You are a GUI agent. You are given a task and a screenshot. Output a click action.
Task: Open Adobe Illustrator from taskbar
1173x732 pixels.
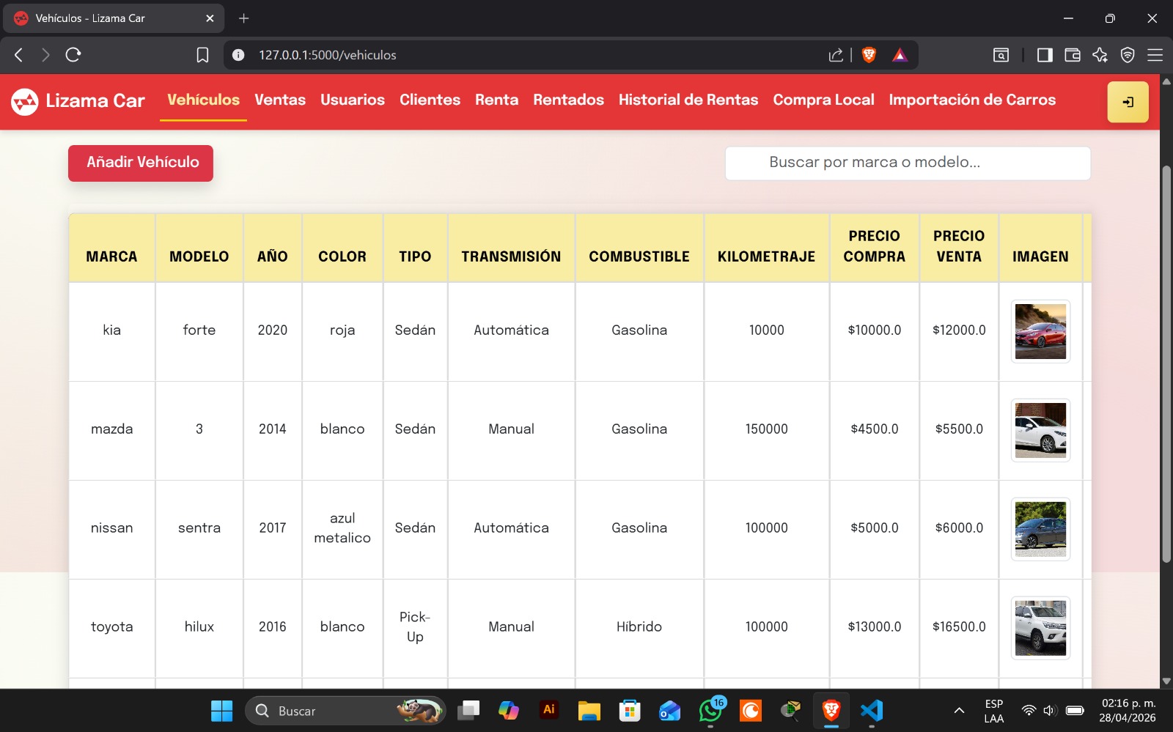(x=548, y=710)
